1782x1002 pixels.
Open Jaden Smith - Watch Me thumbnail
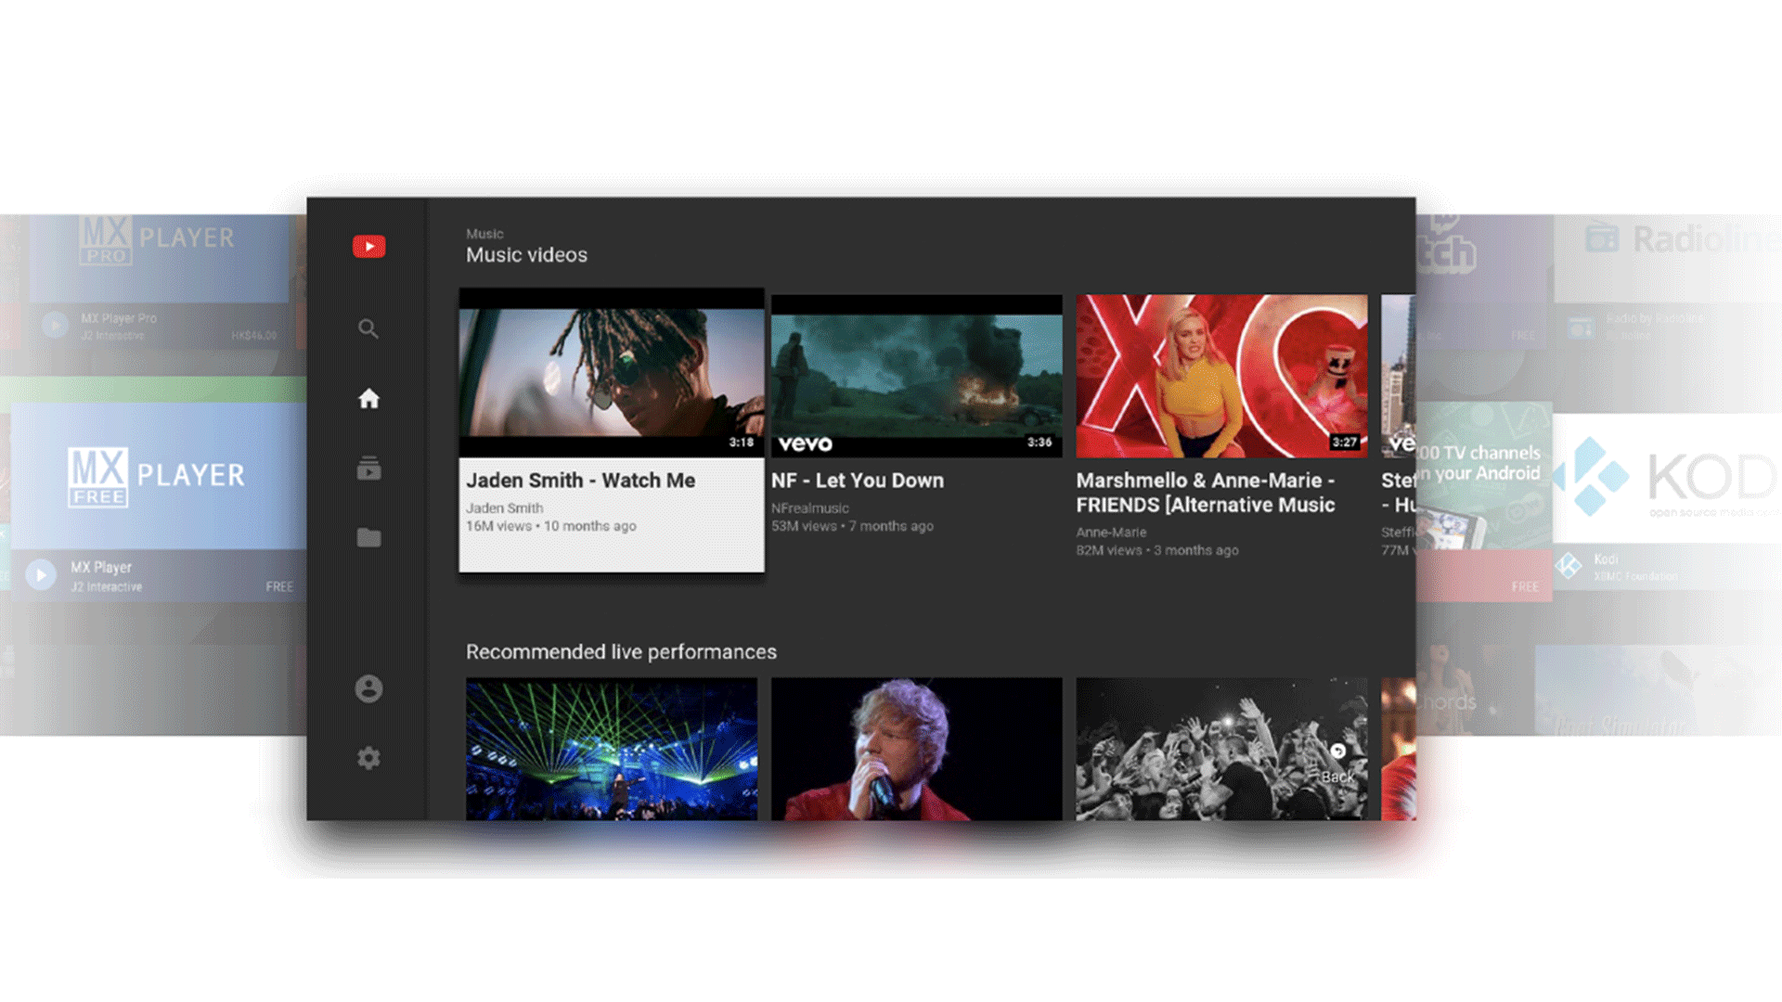[612, 373]
